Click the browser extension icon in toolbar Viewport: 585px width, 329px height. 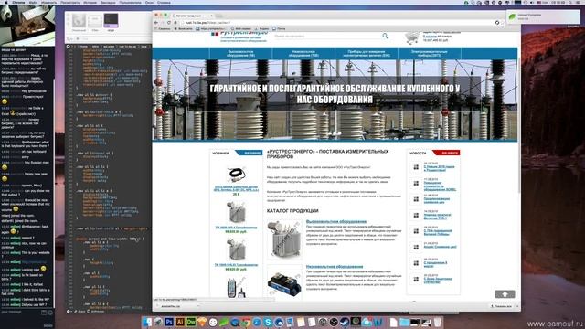497,23
